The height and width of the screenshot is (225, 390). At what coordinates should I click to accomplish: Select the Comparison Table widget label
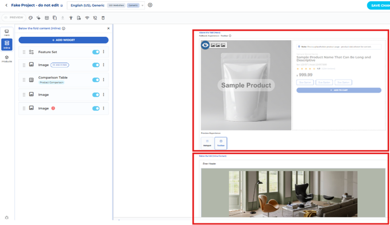pos(53,77)
